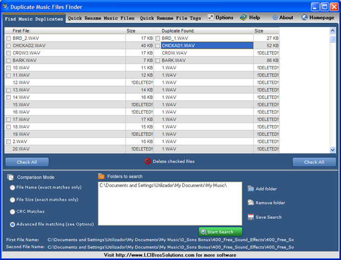This screenshot has height=260, width=341.
Task: Switch to Find Music Duplicates tab
Action: (34, 19)
